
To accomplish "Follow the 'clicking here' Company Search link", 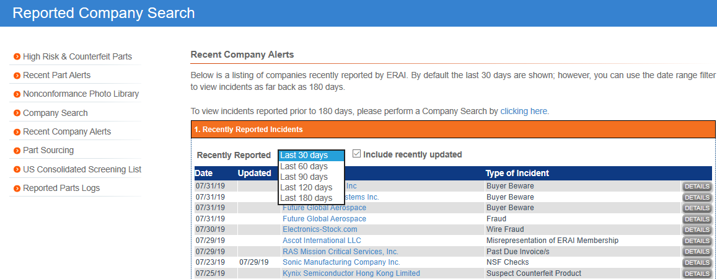I will click(x=524, y=112).
